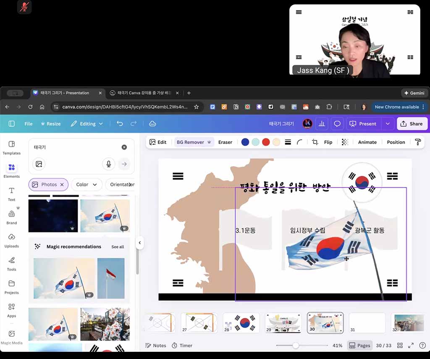This screenshot has height=359, width=430.
Task: Open the comments speech bubble icon
Action: click(x=337, y=124)
